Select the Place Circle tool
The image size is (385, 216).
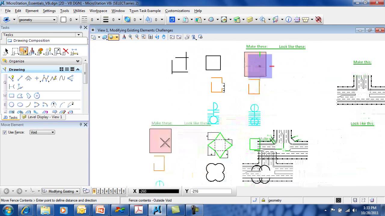11,105
